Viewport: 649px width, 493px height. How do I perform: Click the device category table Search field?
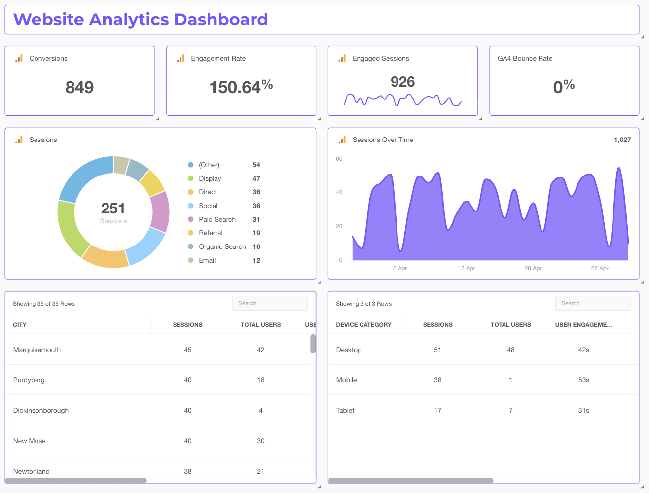point(593,303)
